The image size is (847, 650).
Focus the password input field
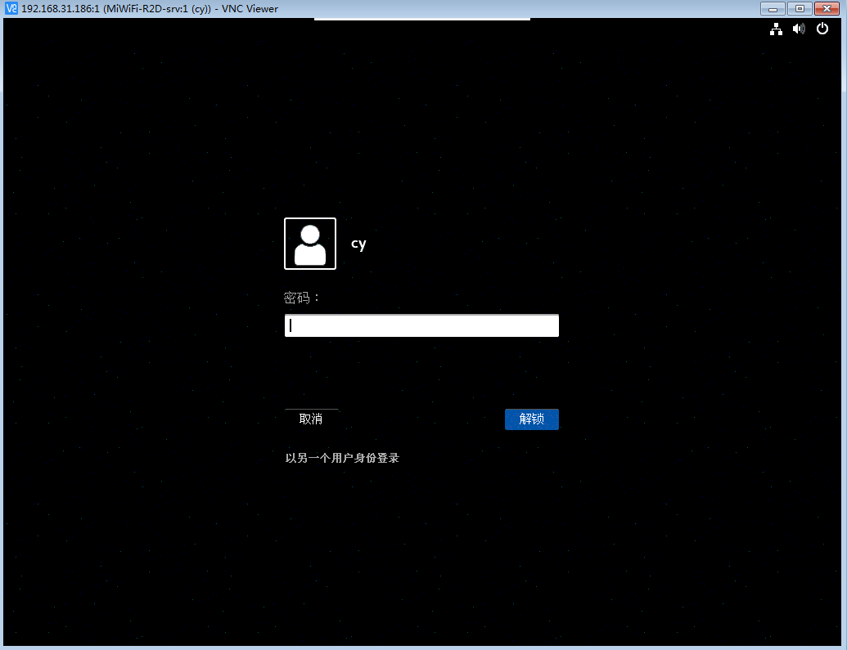click(421, 325)
